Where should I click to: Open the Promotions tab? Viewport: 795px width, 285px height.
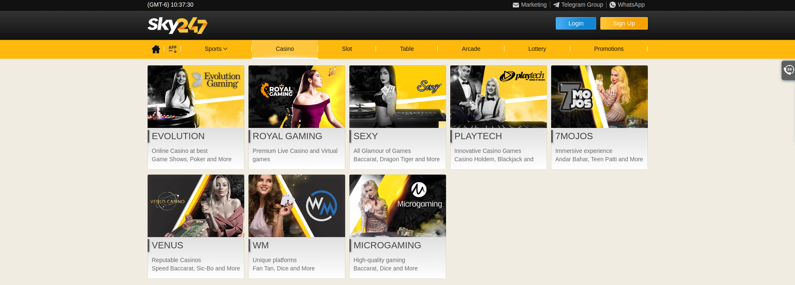[609, 49]
